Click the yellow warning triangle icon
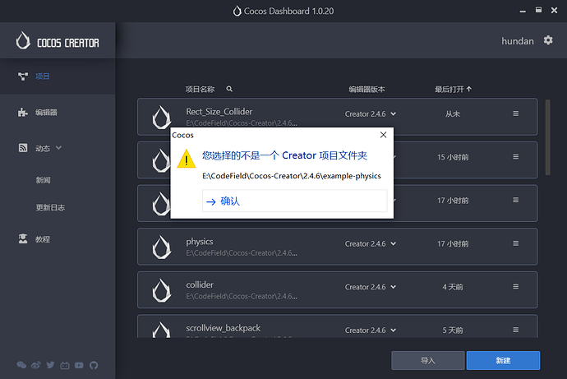The height and width of the screenshot is (379, 567). 187,159
